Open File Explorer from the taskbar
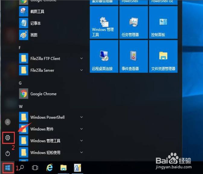Viewport: 203px width, 174px height. [63, 168]
